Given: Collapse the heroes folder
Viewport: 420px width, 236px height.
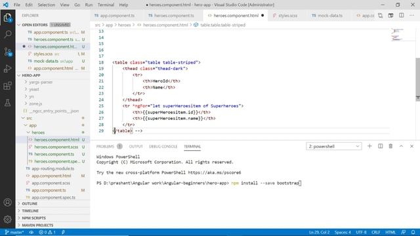Looking at the screenshot, I should pyautogui.click(x=38, y=132).
